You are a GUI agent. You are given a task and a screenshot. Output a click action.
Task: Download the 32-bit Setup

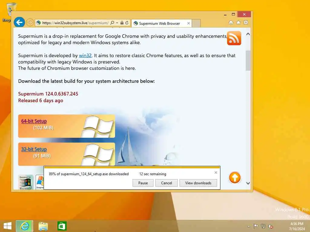(34, 149)
